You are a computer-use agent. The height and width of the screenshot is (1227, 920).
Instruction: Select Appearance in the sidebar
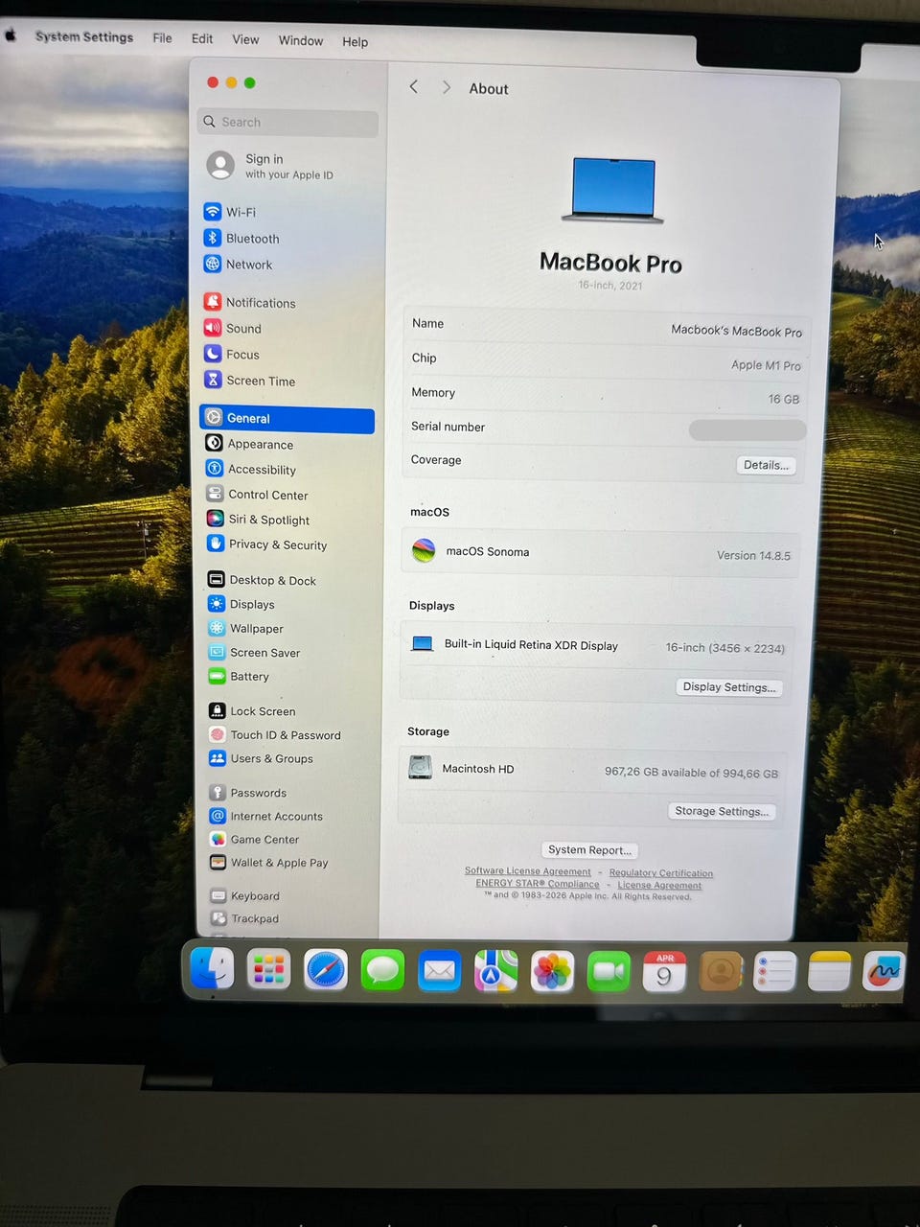249,444
